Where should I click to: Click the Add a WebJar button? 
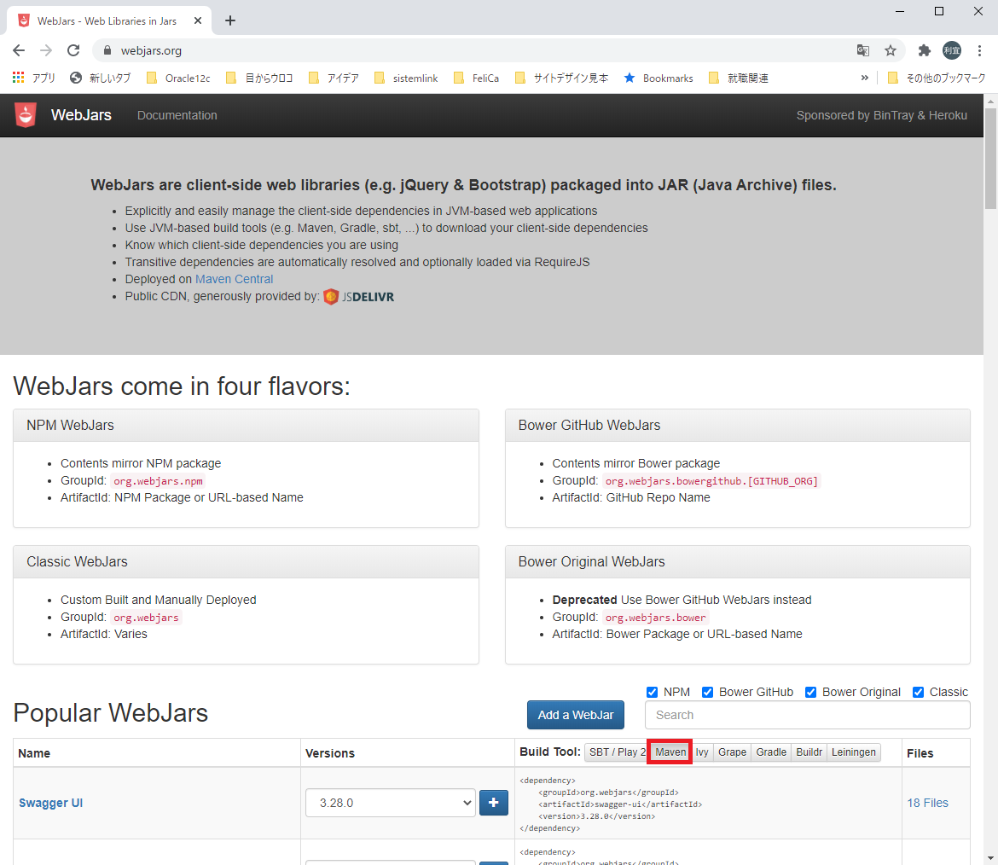pyautogui.click(x=576, y=715)
